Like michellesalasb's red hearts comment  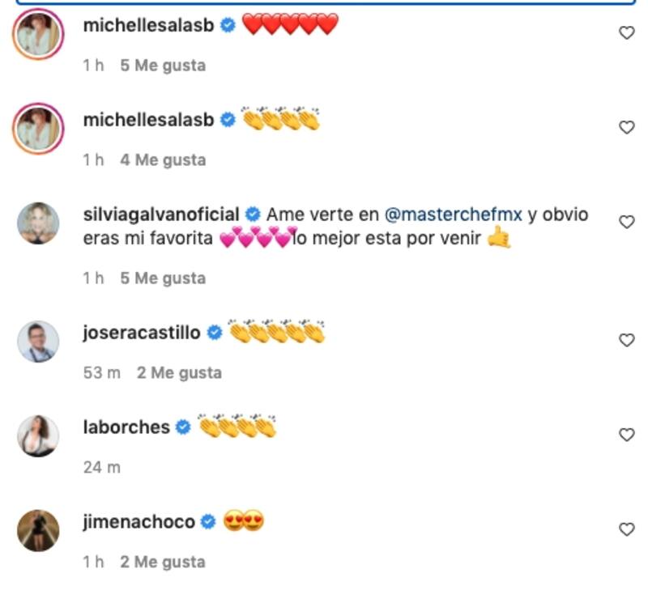click(626, 32)
